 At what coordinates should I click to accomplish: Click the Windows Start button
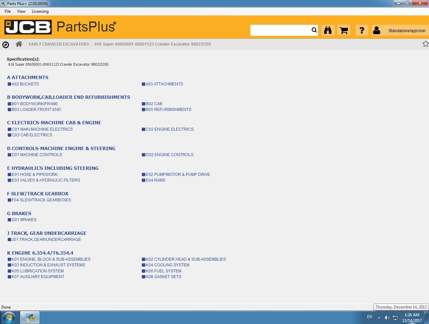pyautogui.click(x=8, y=317)
